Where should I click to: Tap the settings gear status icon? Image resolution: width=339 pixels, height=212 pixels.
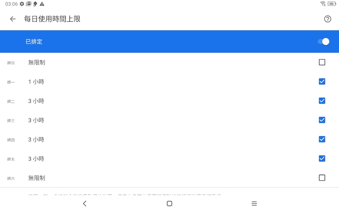click(22, 4)
